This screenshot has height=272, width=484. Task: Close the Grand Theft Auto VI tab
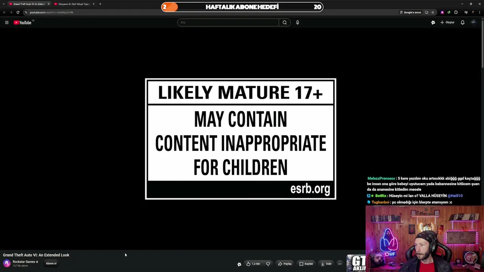click(x=48, y=4)
